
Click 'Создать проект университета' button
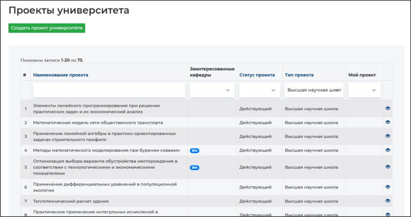[47, 28]
